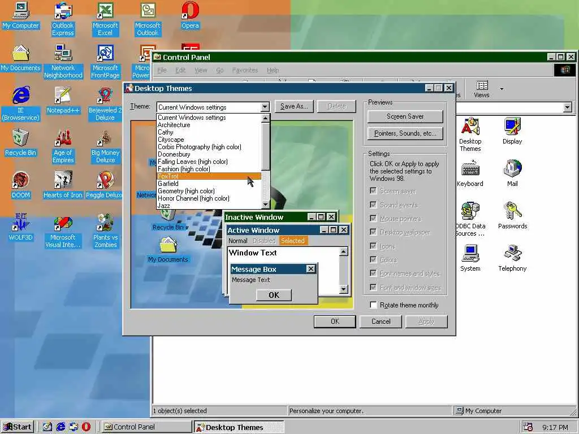Launch the Age of Empires shortcut
This screenshot has height=434, width=579.
[x=63, y=146]
